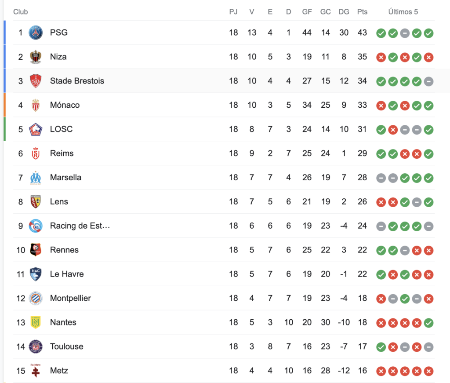Viewport: 450px width, 383px height.
Task: Click the Marsella club logo
Action: point(36,178)
